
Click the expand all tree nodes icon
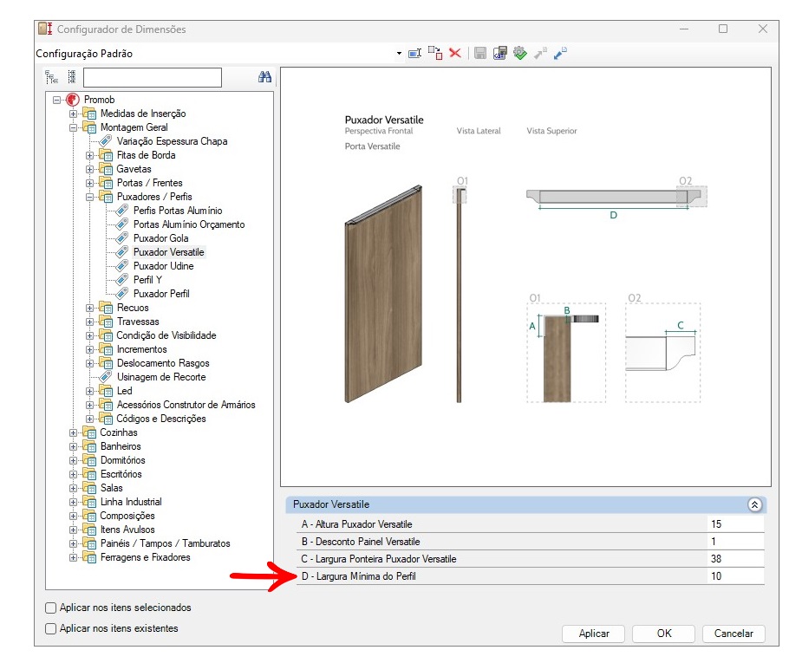point(52,77)
